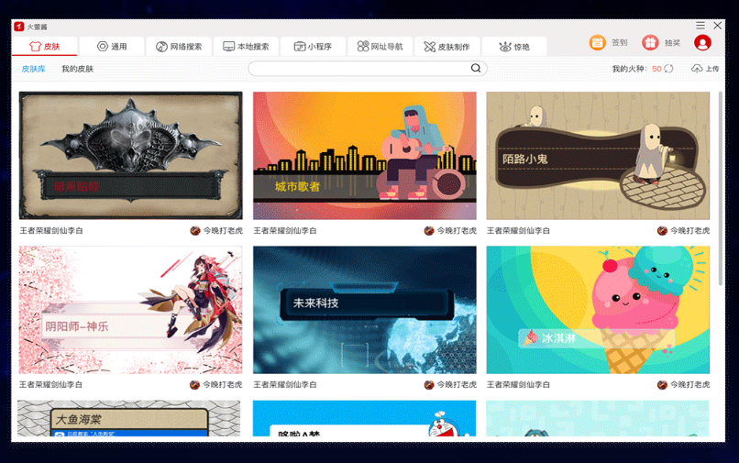Click the 我的火种 count value 50
This screenshot has width=739, height=463.
tap(656, 69)
